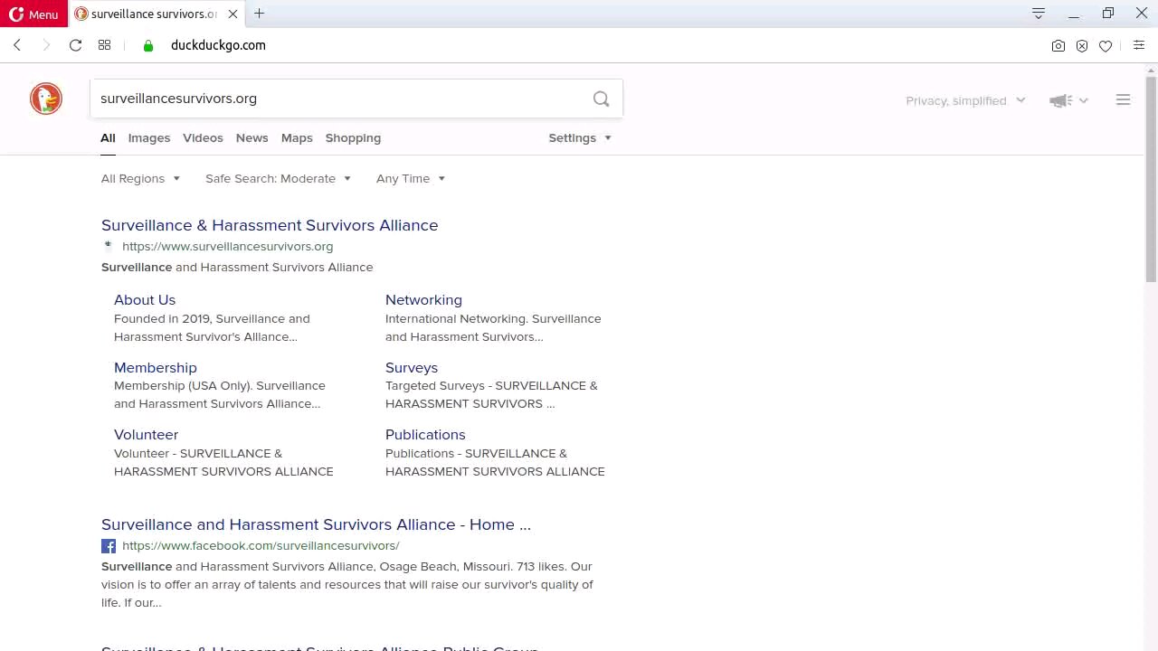
Task: Reload the page
Action: (76, 45)
